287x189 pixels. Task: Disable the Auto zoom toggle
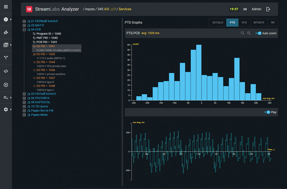point(258,33)
